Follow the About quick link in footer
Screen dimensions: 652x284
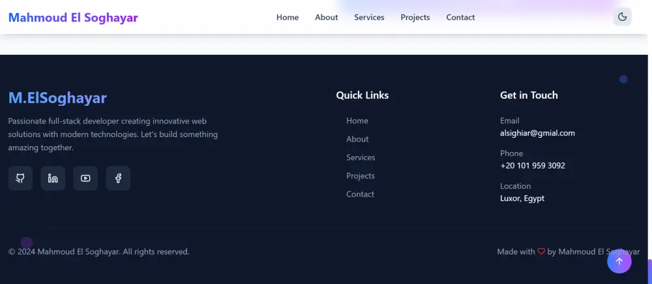[x=357, y=139]
